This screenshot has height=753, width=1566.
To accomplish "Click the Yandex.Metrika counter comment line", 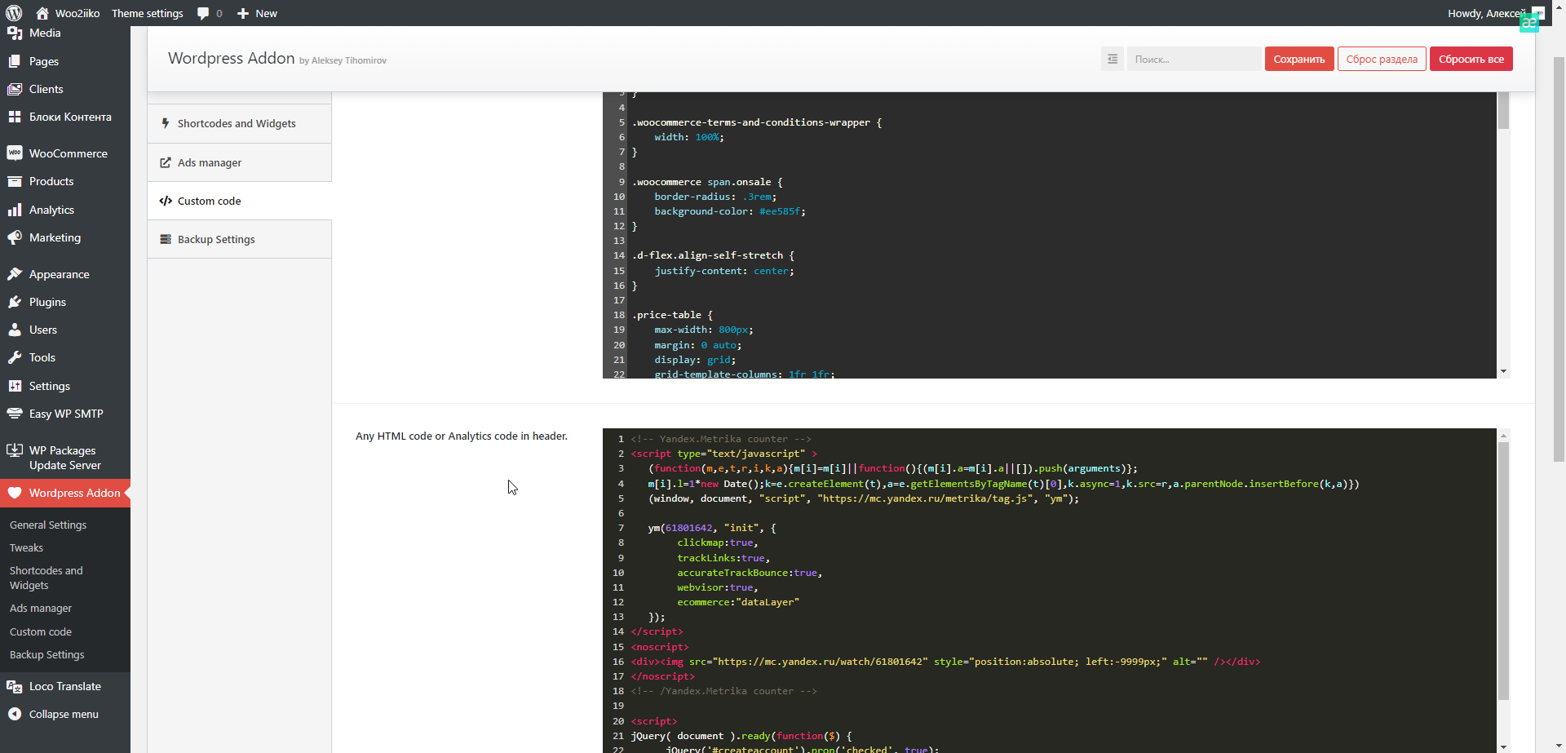I will tap(720, 439).
